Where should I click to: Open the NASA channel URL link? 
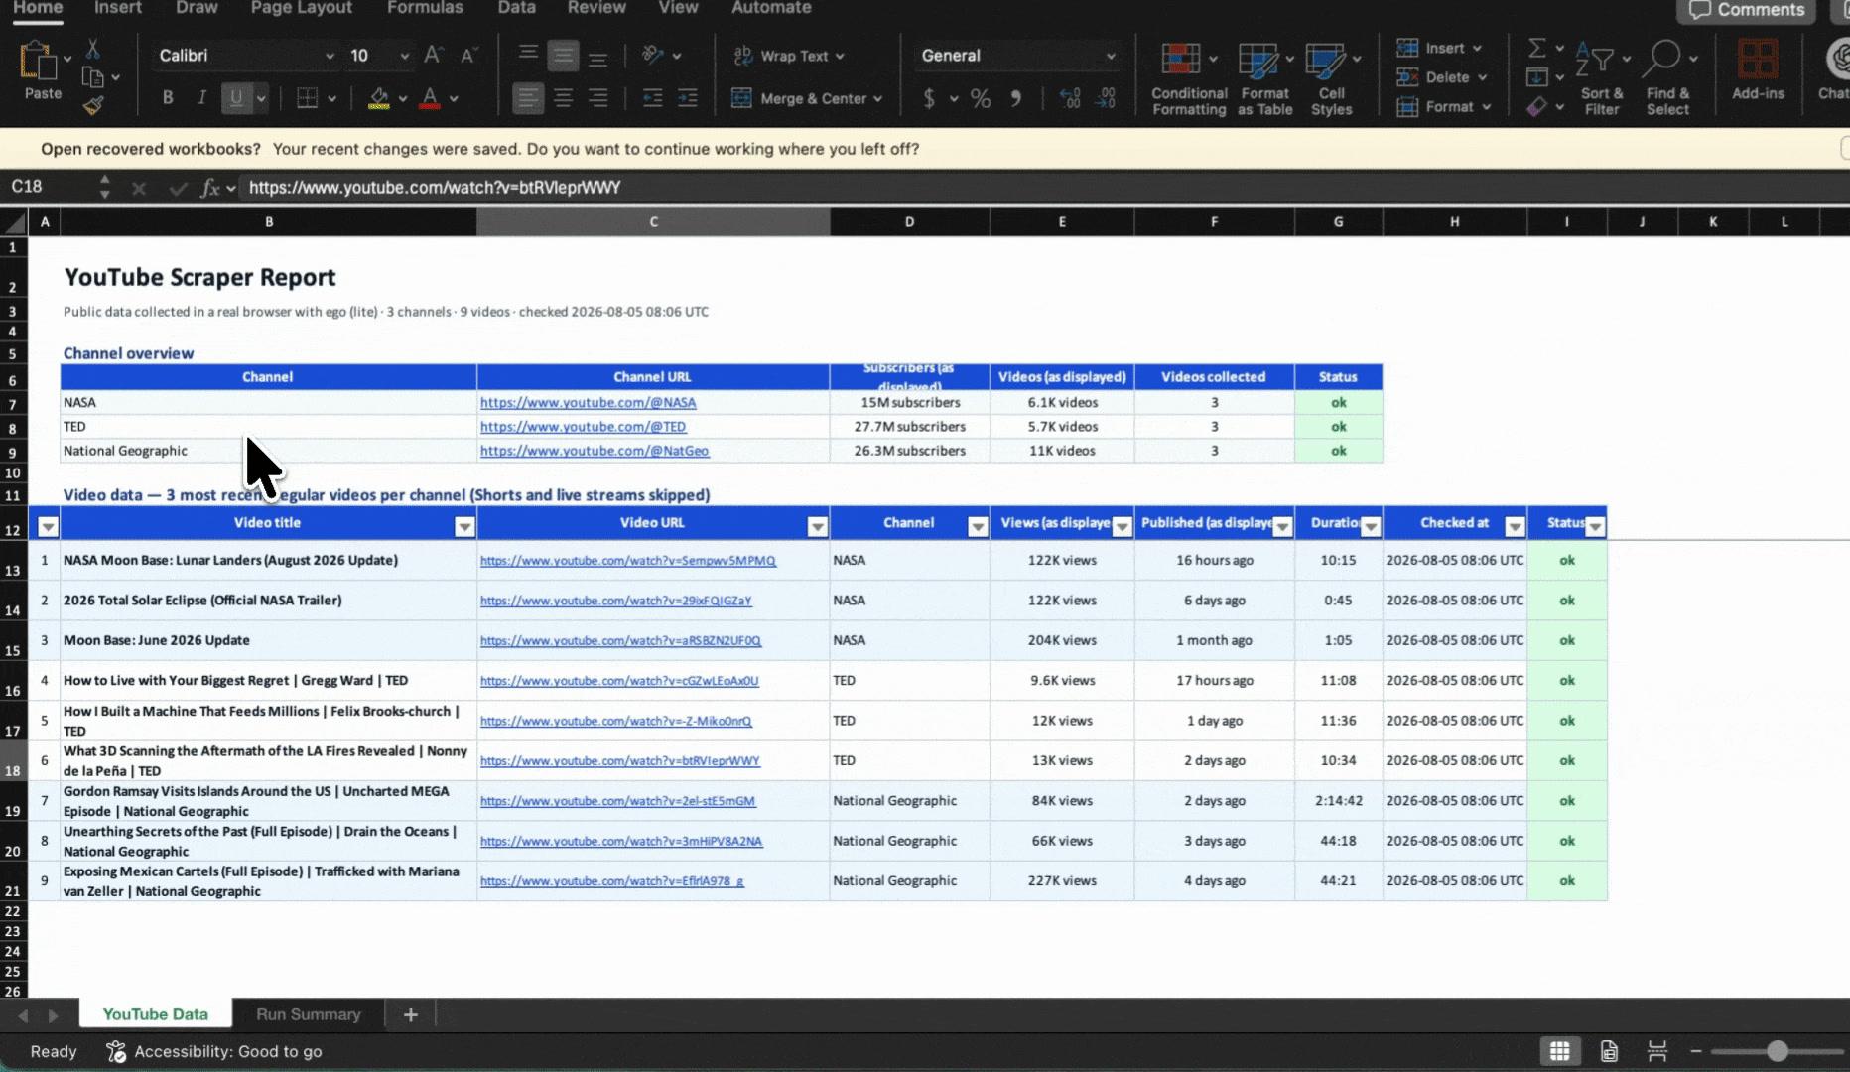click(x=588, y=403)
